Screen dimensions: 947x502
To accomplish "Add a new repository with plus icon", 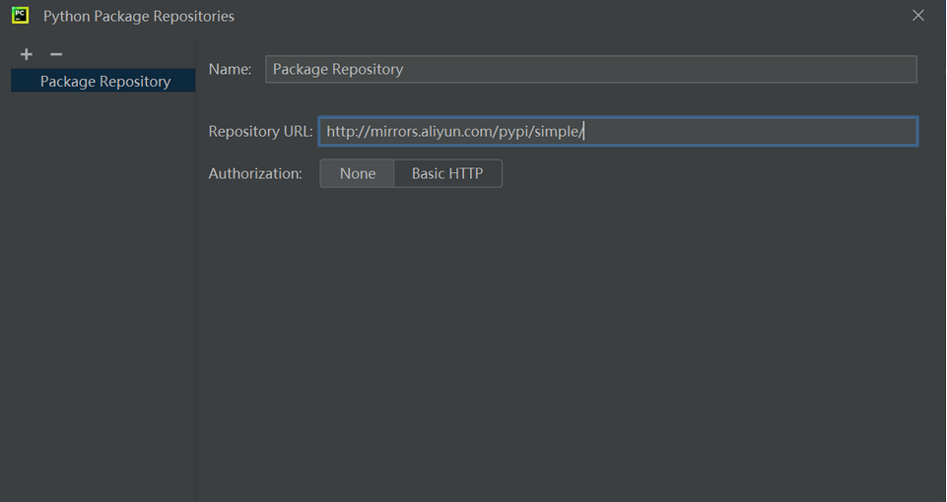I will [x=26, y=54].
